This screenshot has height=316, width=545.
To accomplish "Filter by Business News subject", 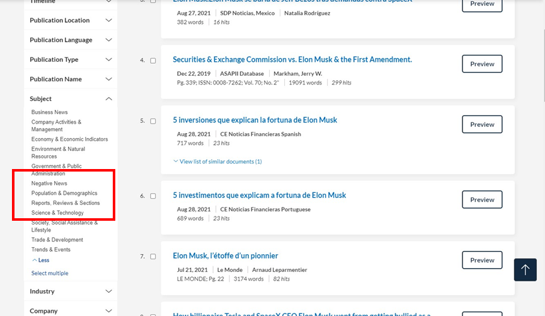I will [49, 112].
